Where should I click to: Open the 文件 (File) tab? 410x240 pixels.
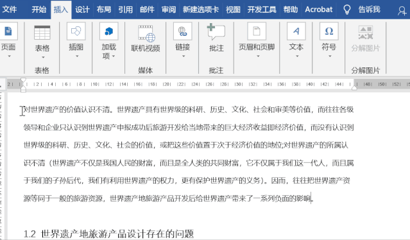pos(9,10)
